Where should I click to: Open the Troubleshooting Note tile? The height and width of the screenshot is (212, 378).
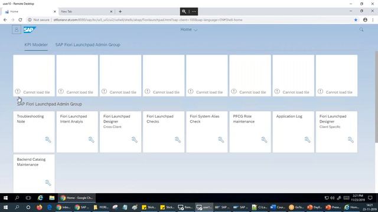34,132
